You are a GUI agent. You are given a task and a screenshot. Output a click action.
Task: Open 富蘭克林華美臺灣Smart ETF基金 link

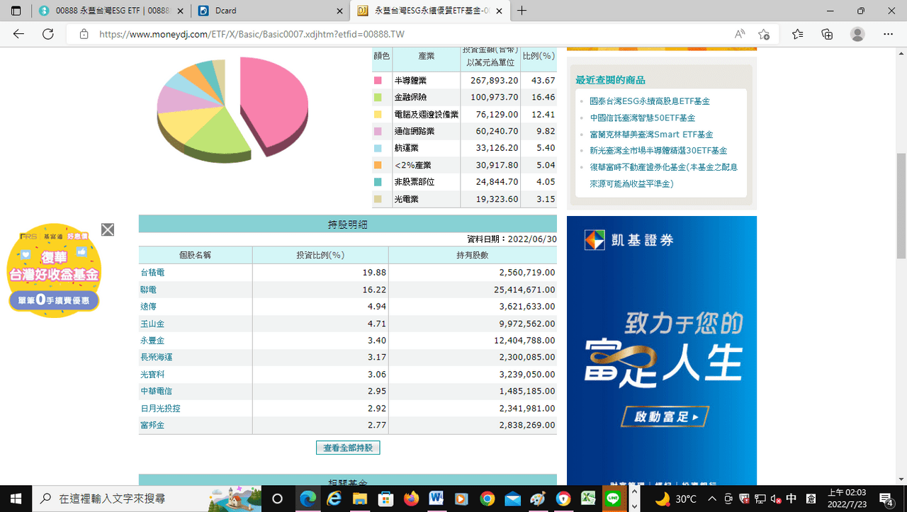[651, 134]
